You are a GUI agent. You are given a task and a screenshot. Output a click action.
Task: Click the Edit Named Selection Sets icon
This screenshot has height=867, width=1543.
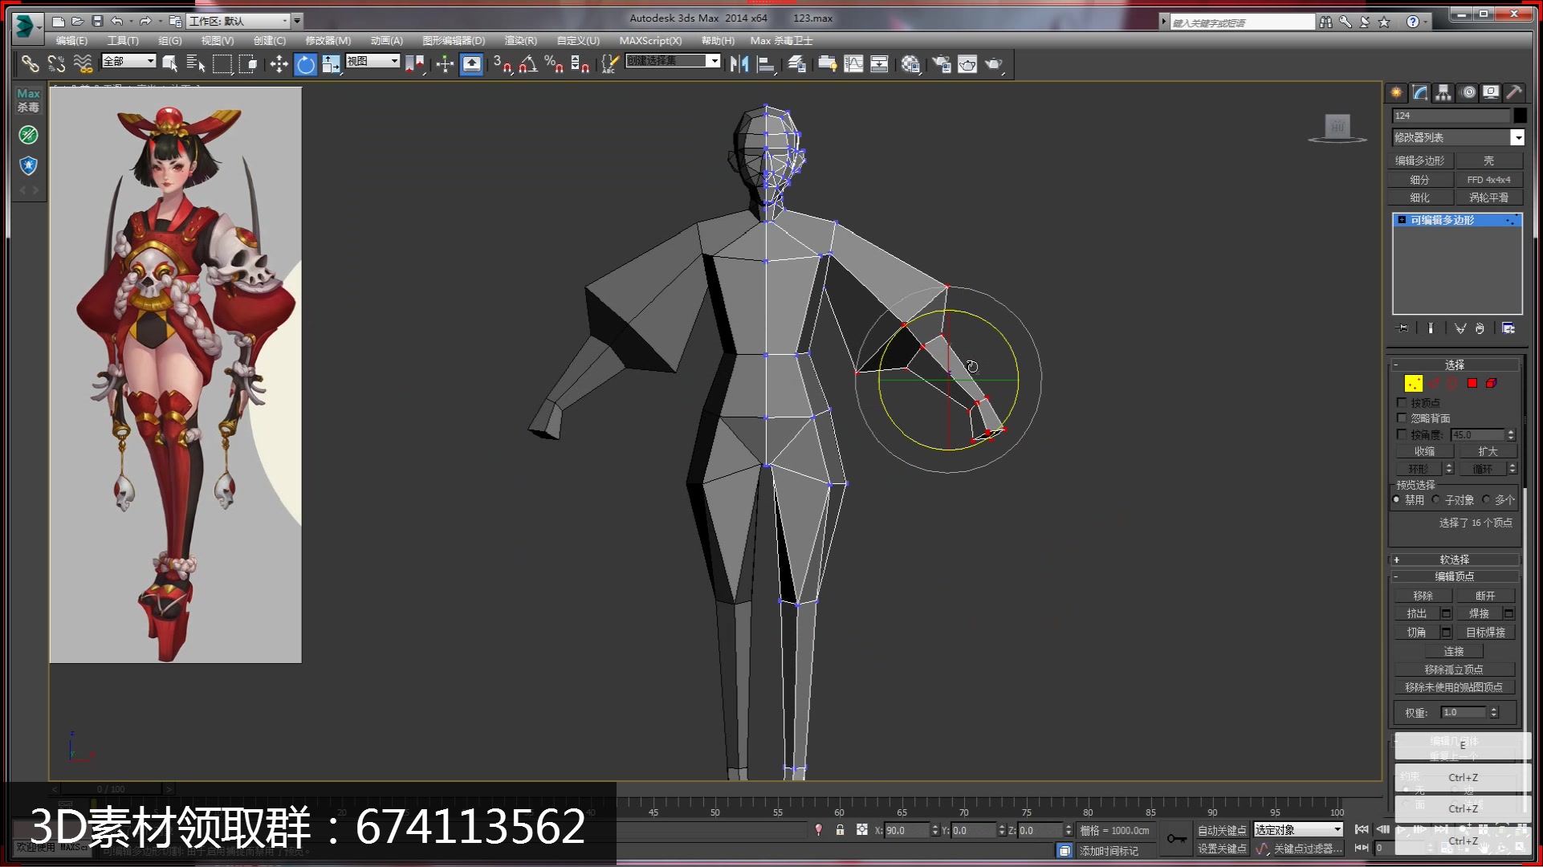click(x=610, y=63)
